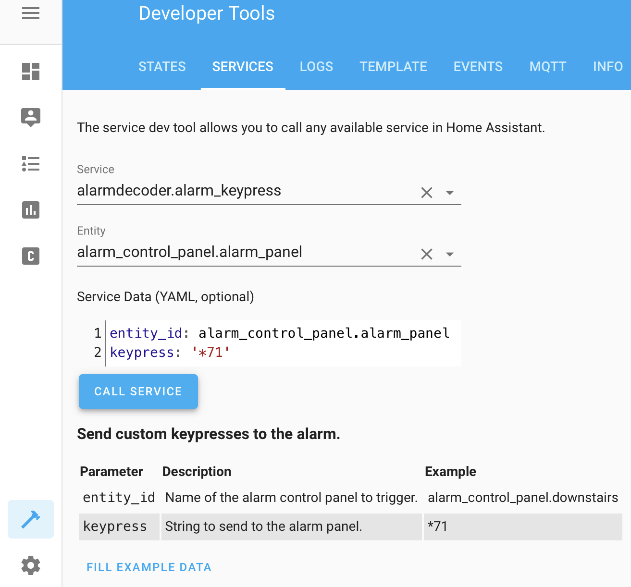This screenshot has height=587, width=631.
Task: Click the YAML keypress '*71' line
Action: [170, 353]
